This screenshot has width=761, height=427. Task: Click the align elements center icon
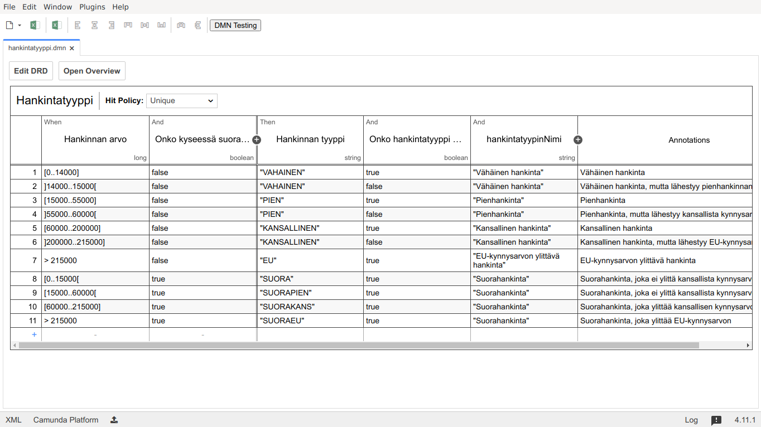[x=94, y=25]
